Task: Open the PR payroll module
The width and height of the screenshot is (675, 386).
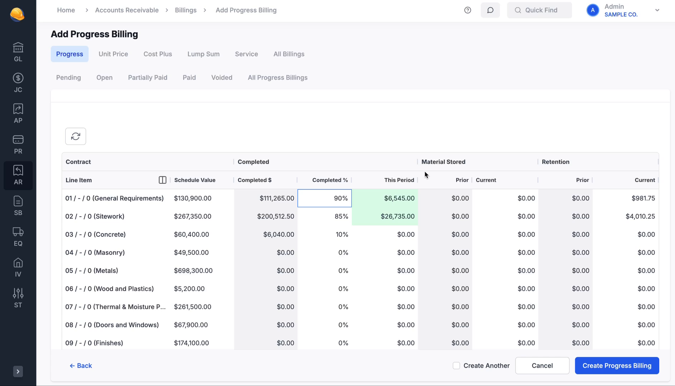Action: click(x=18, y=144)
